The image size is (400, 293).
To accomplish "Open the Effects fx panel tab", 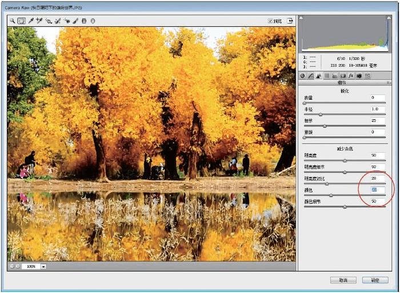I will [x=351, y=76].
